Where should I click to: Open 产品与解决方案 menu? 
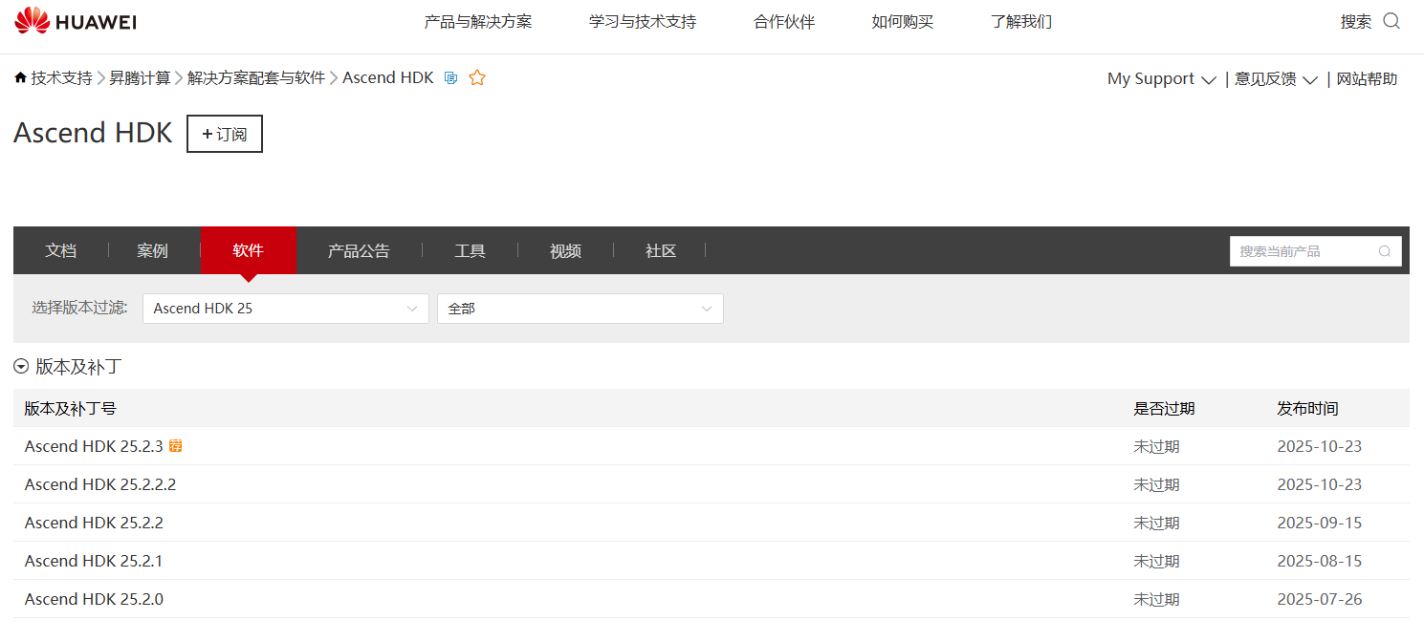[478, 22]
